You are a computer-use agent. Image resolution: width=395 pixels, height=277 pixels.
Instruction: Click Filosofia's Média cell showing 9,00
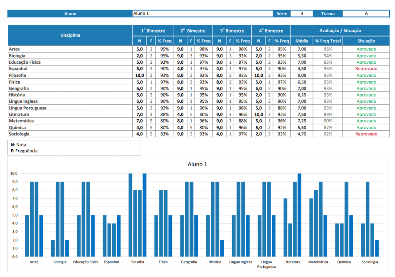pyautogui.click(x=302, y=75)
